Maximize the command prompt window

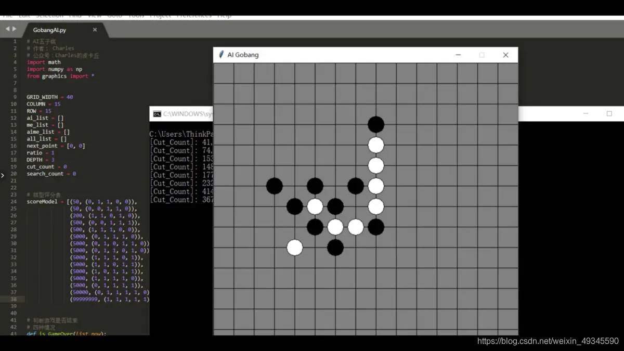pos(609,113)
